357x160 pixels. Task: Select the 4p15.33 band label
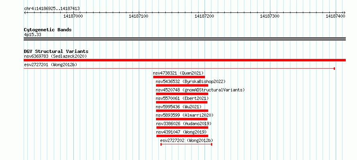coord(32,35)
